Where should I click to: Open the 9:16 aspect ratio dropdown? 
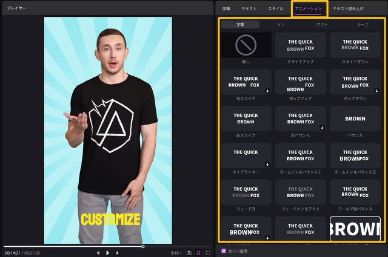coord(176,252)
